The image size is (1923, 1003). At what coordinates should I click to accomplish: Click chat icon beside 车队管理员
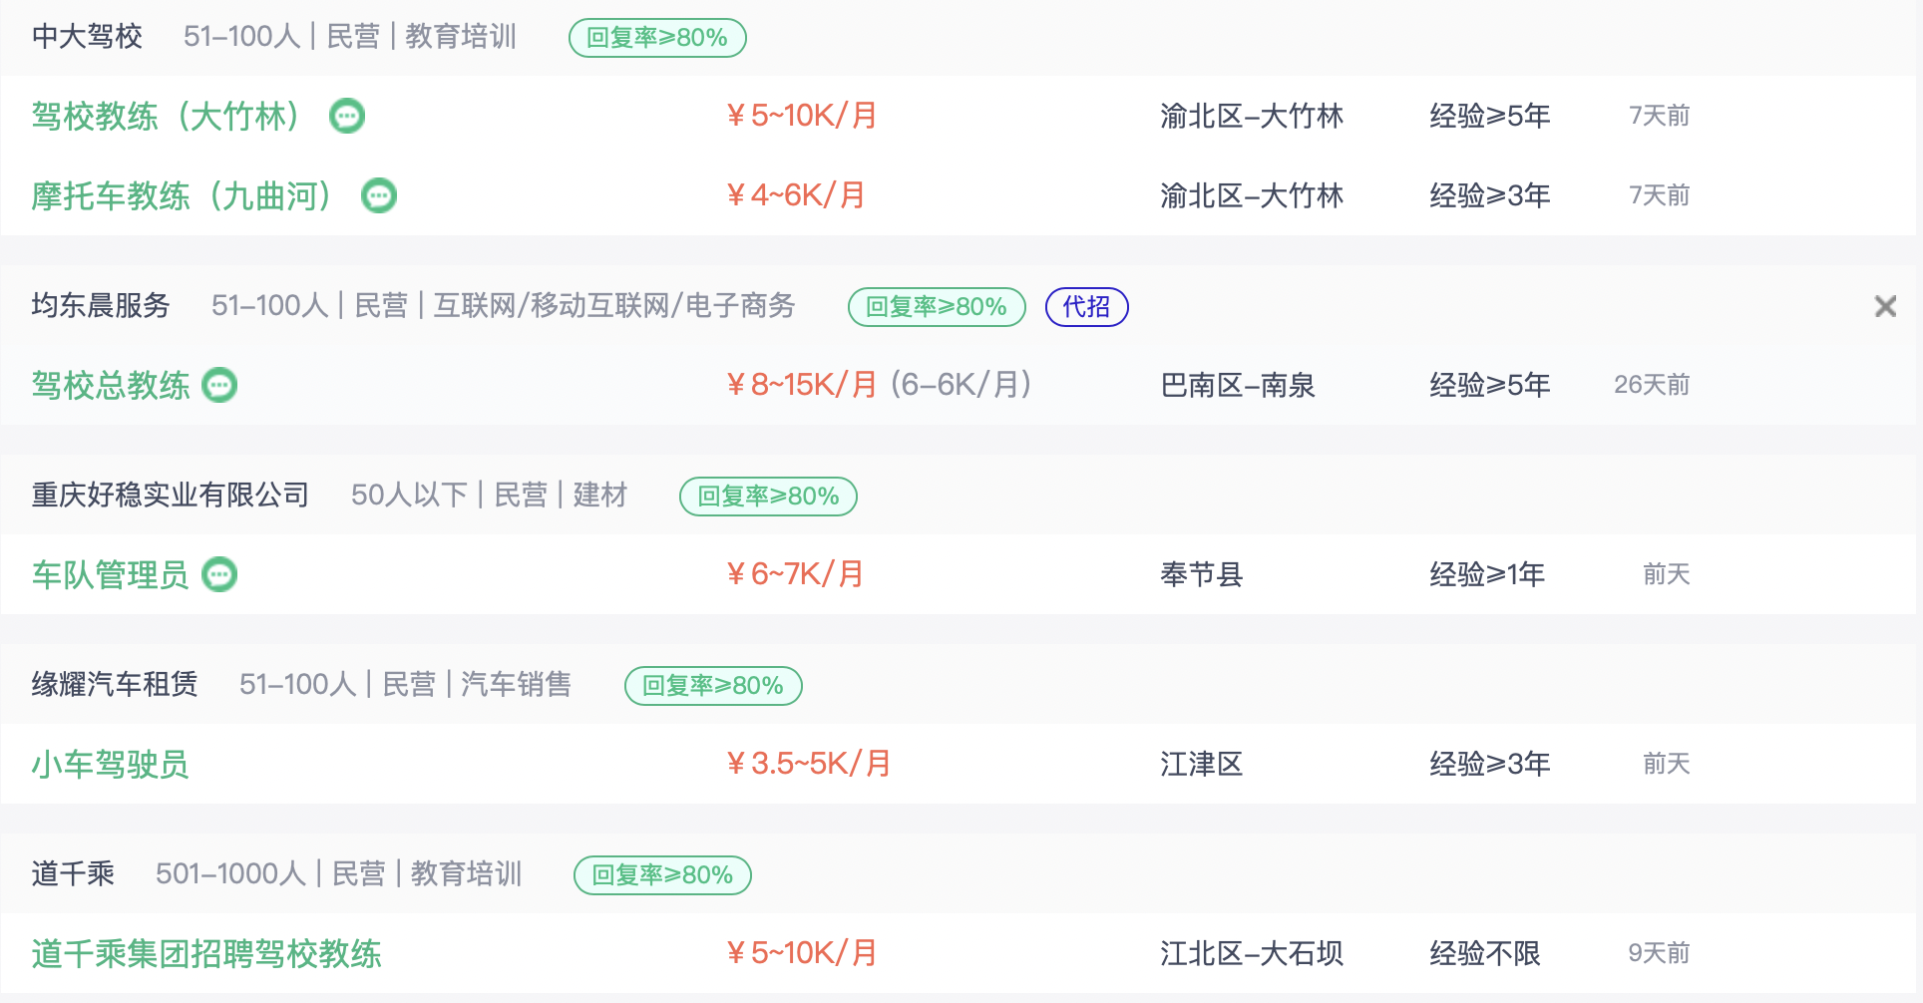[219, 574]
